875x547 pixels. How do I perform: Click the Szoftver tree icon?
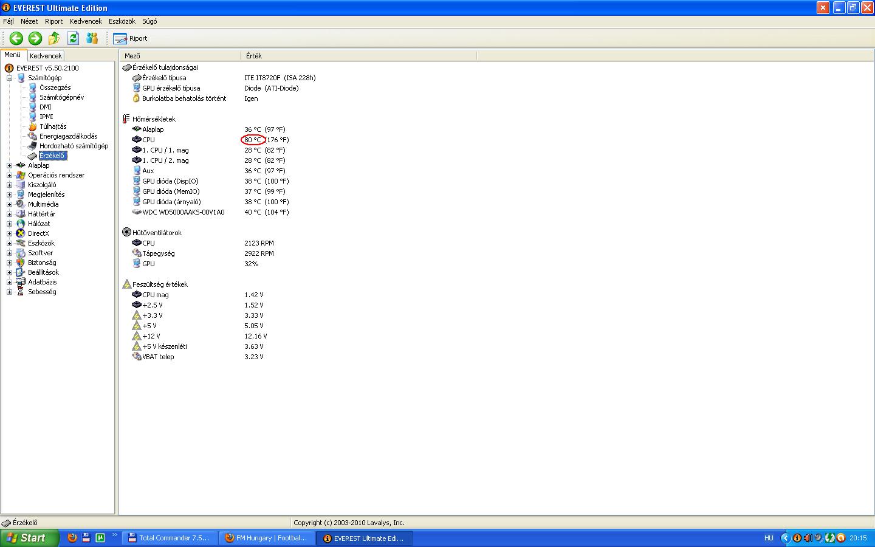click(21, 253)
